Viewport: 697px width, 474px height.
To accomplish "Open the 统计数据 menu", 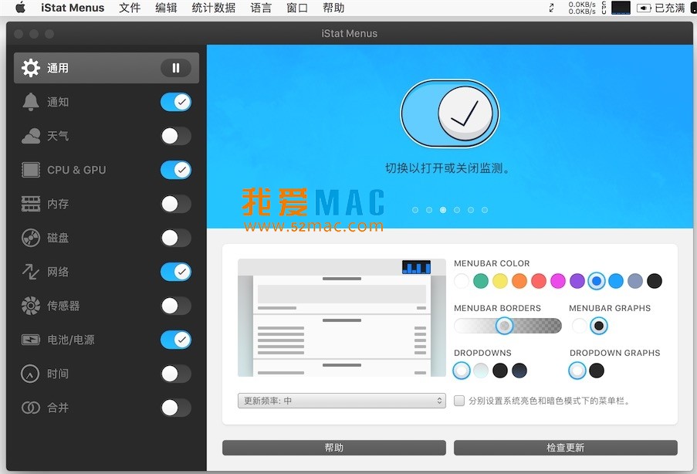I will point(214,8).
